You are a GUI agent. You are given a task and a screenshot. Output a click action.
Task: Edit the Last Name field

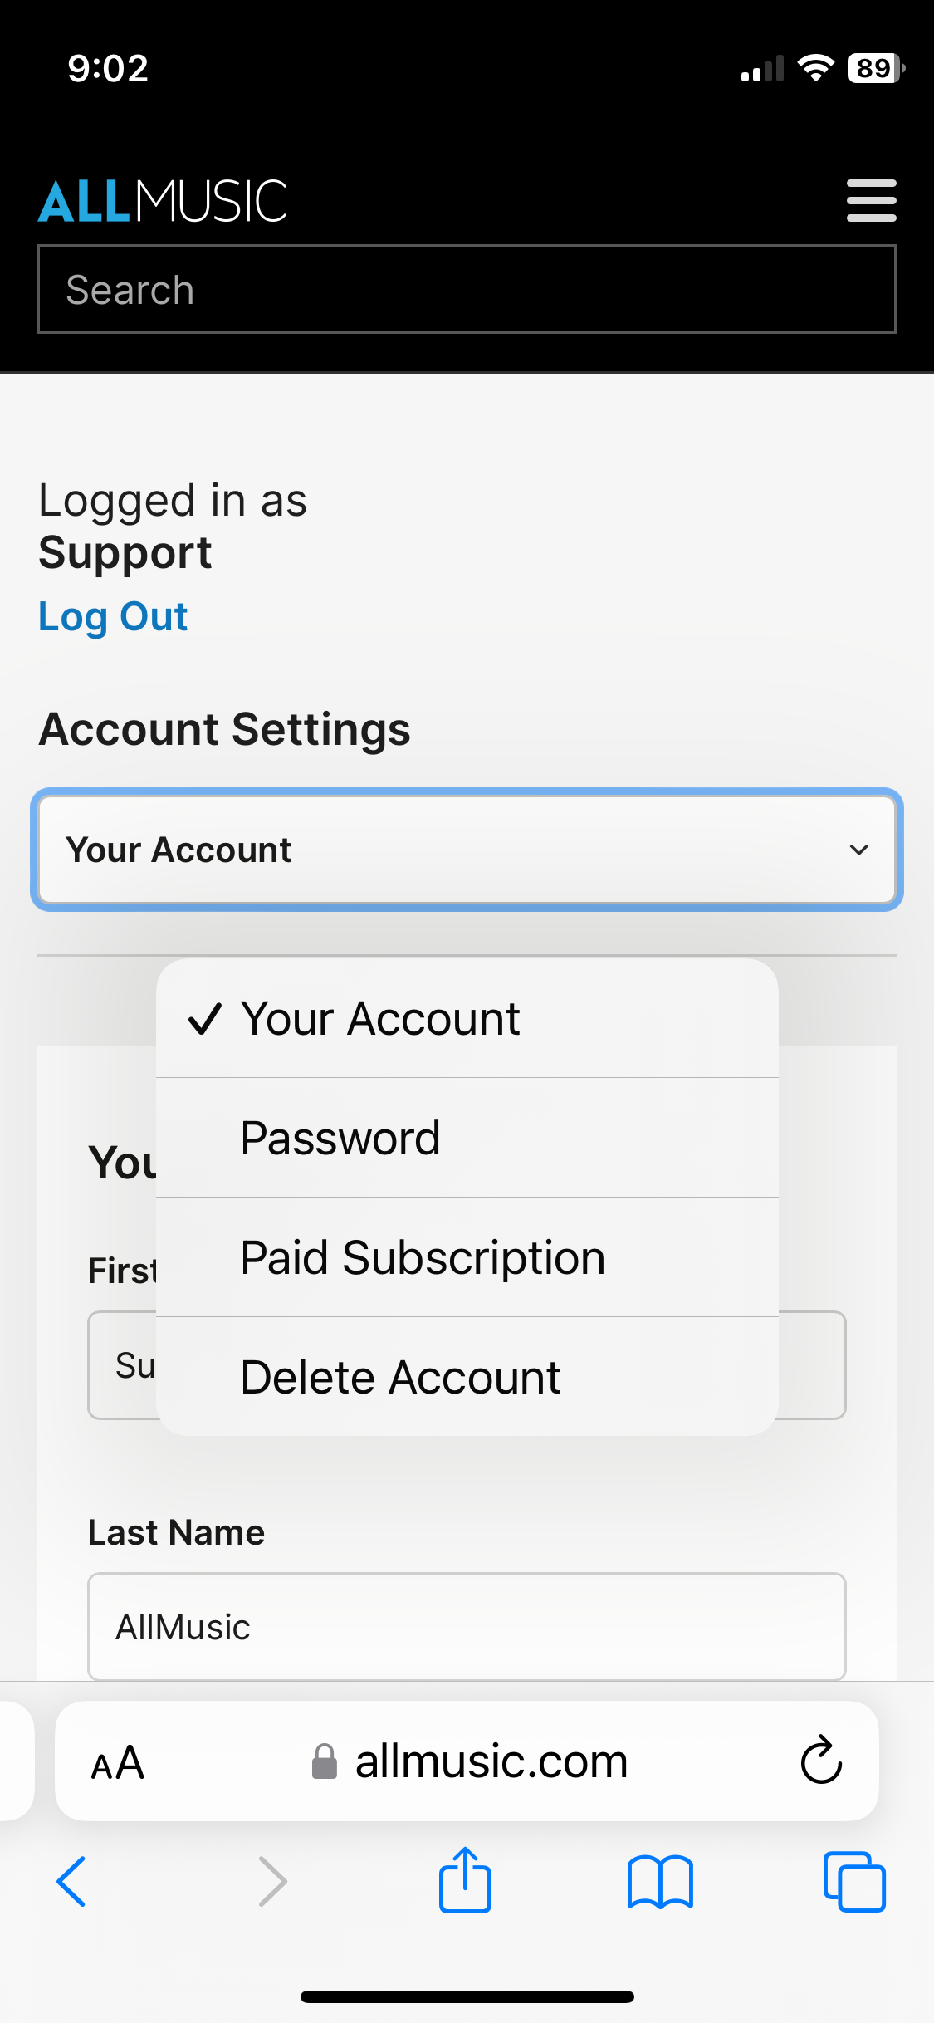point(467,1626)
